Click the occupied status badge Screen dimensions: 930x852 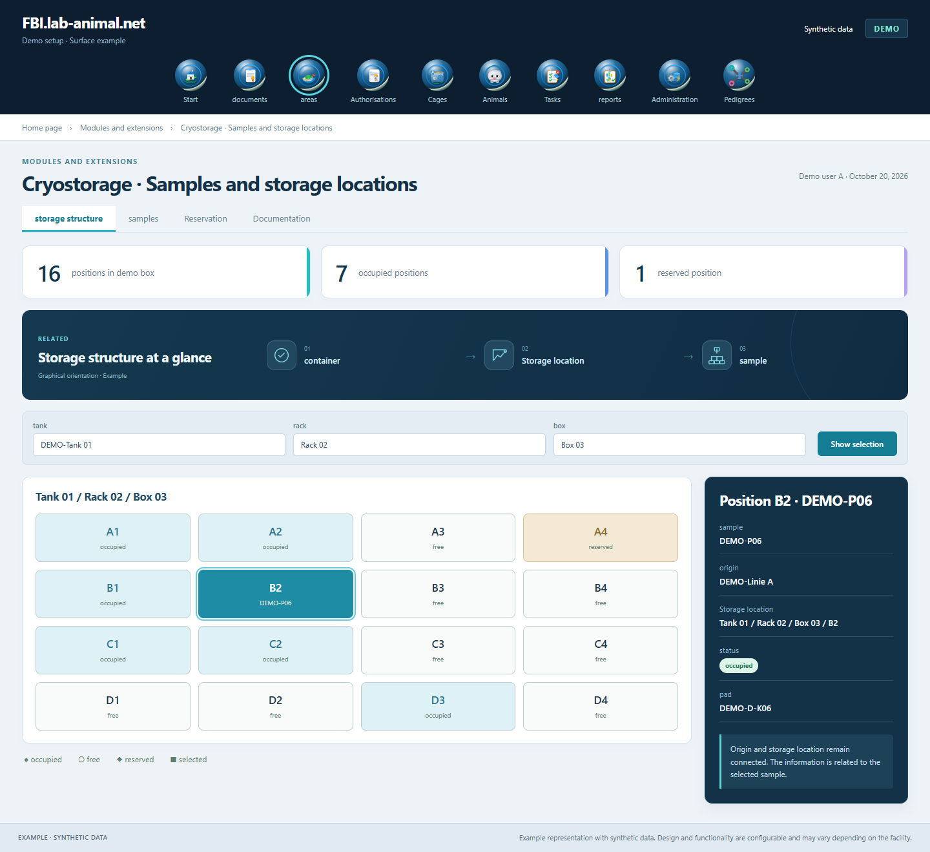tap(739, 666)
